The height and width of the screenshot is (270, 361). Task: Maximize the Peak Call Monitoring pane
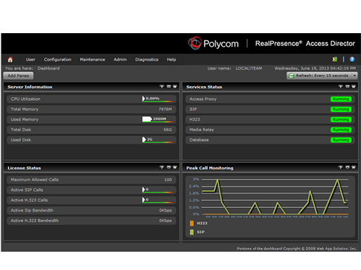coord(348,167)
